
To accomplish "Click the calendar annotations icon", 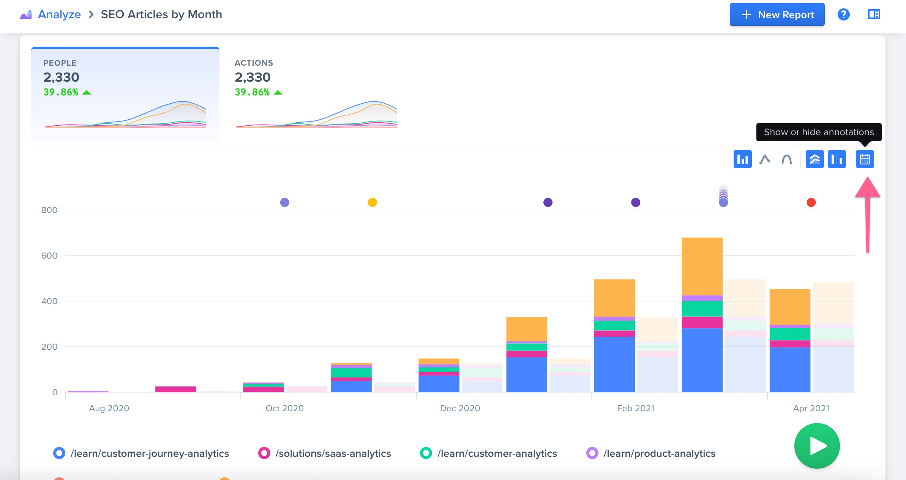I will 865,159.
